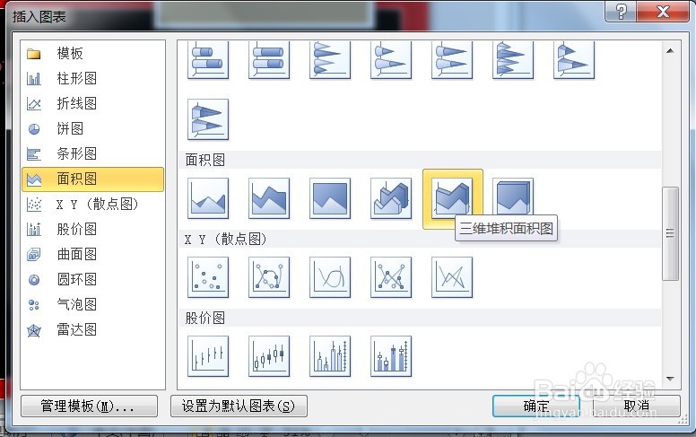Viewport: 696px width, 437px height.
Task: Select first horizontal cylinder bar chart thumbnail
Action: click(208, 60)
